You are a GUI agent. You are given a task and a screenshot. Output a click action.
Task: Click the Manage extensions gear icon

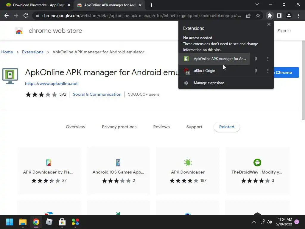(186, 83)
